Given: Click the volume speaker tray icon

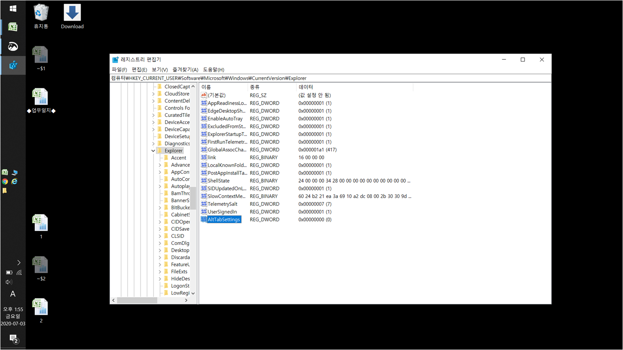Looking at the screenshot, I should pyautogui.click(x=9, y=282).
